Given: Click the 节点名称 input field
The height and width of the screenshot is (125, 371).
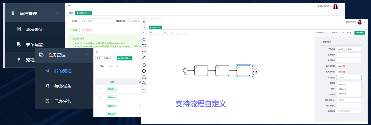Looking at the screenshot, I should (349, 55).
